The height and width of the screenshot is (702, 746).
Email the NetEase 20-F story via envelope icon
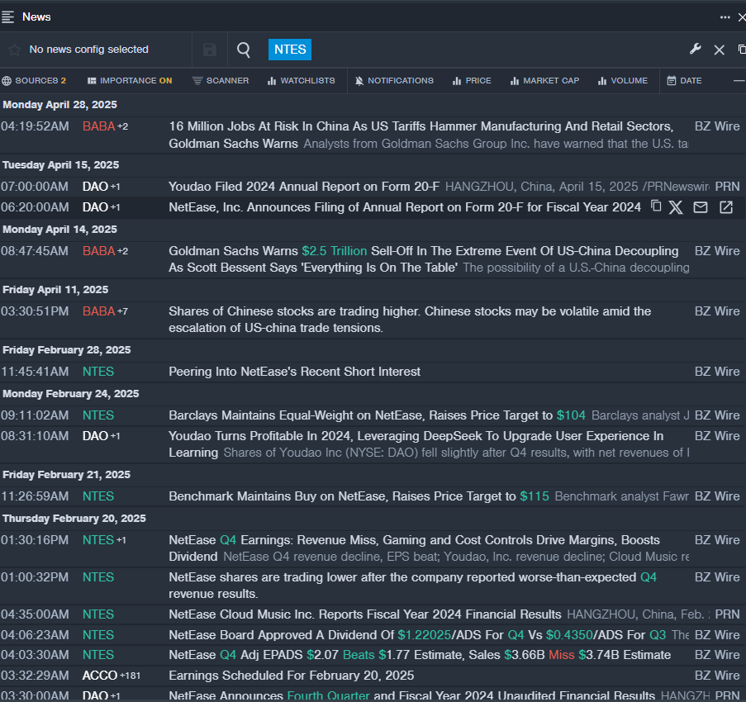pos(701,207)
